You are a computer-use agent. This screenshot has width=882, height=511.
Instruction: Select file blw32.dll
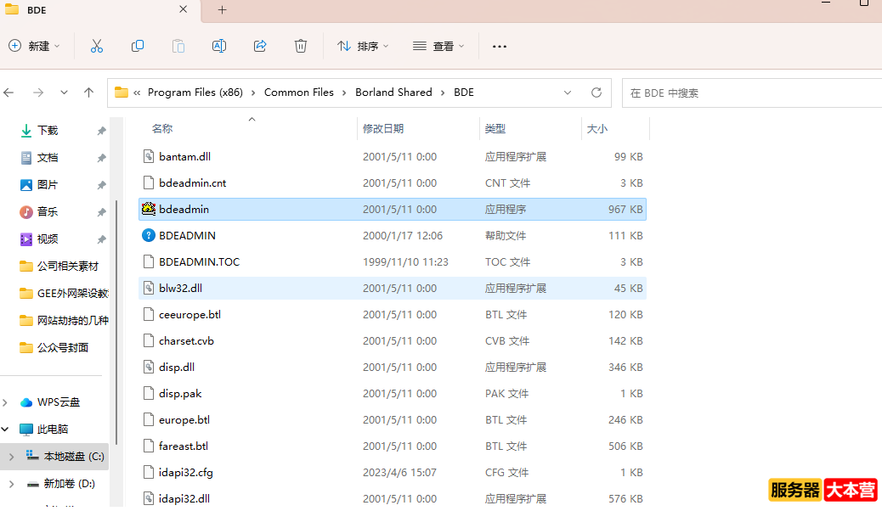point(392,288)
